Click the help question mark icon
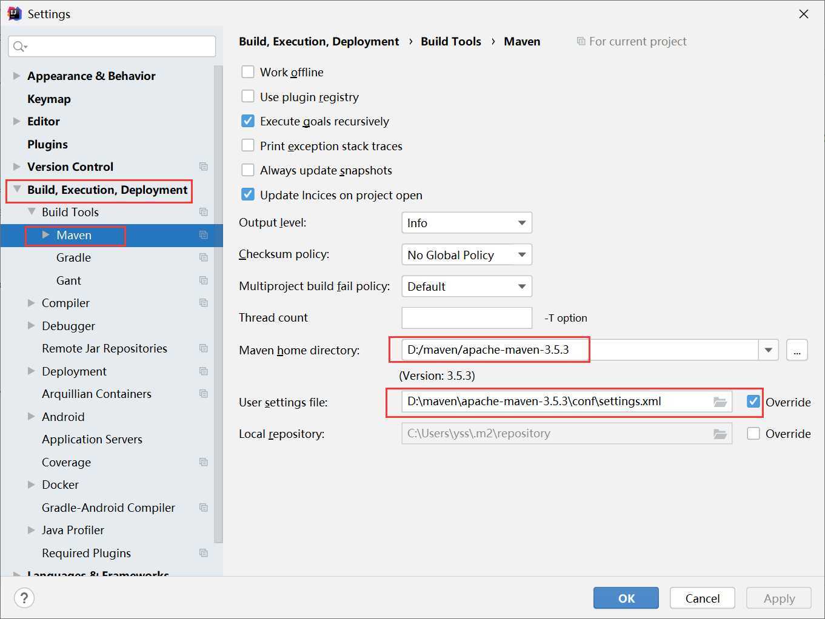825x619 pixels. click(24, 598)
